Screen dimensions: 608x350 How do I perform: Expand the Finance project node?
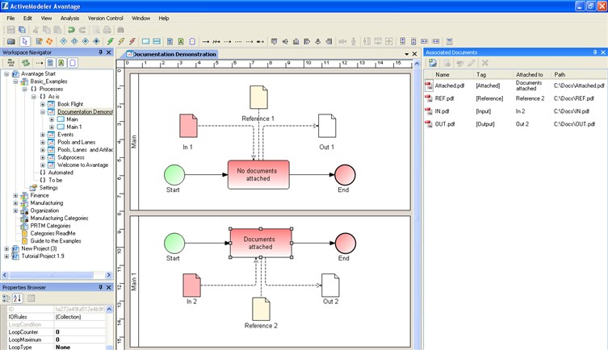tap(15, 195)
